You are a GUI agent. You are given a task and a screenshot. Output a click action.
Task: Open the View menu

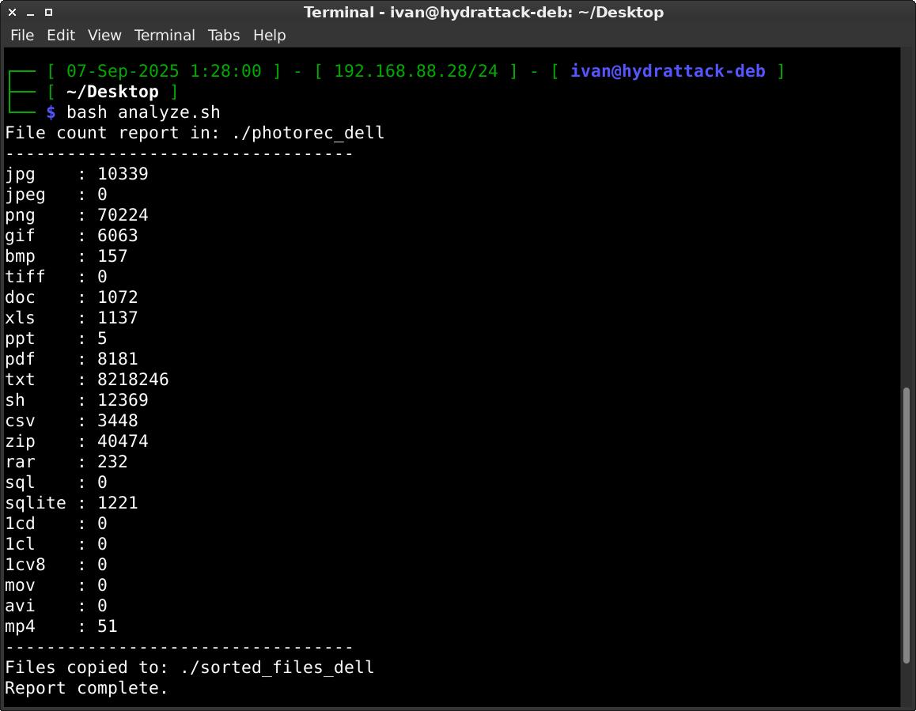click(x=104, y=36)
